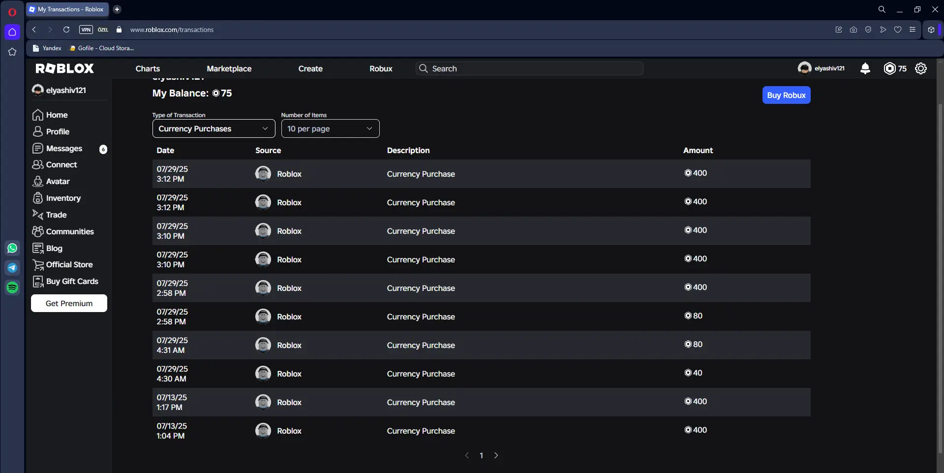The image size is (944, 473).
Task: Open Messages in the left sidebar
Action: 64,148
